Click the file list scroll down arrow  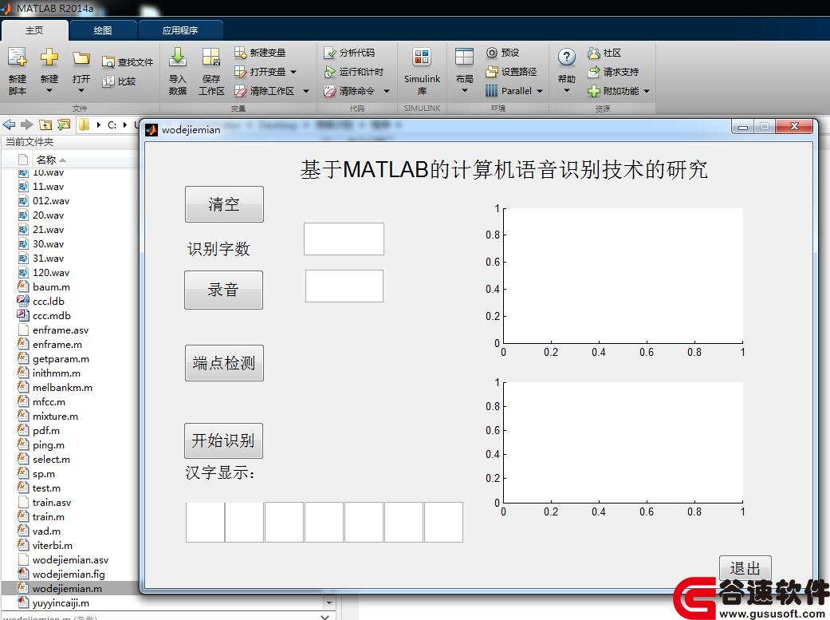click(x=329, y=603)
